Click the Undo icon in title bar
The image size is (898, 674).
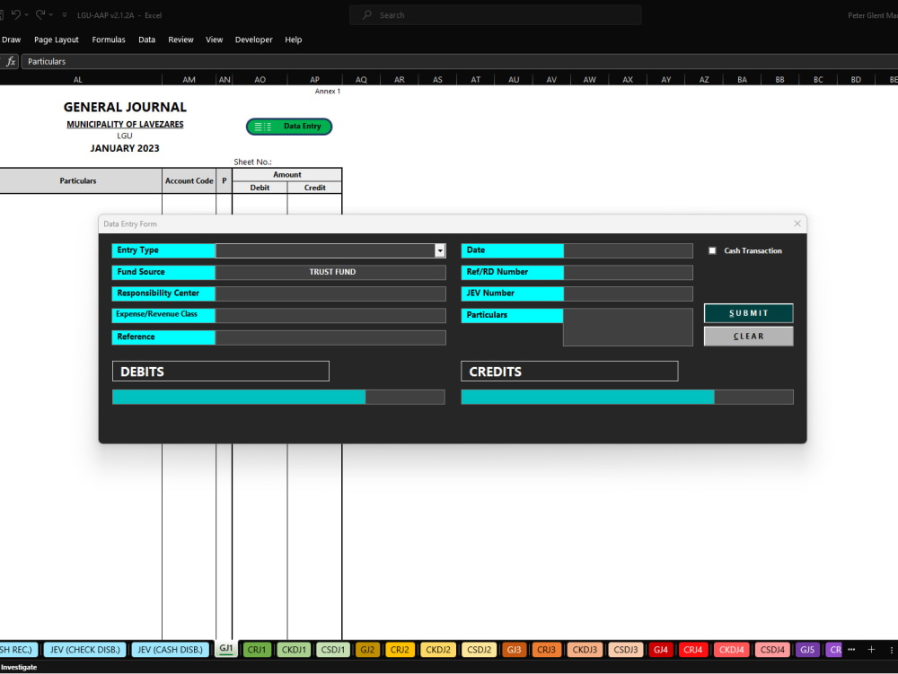coord(15,15)
